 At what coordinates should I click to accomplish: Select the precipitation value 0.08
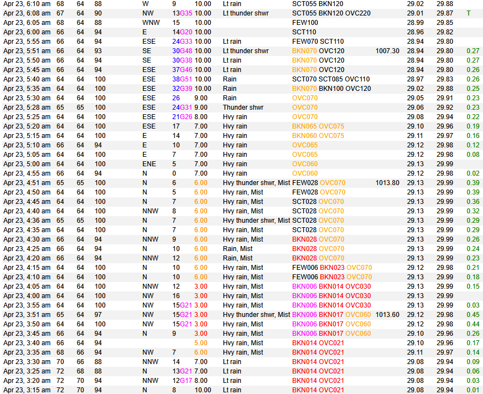pyautogui.click(x=473, y=155)
